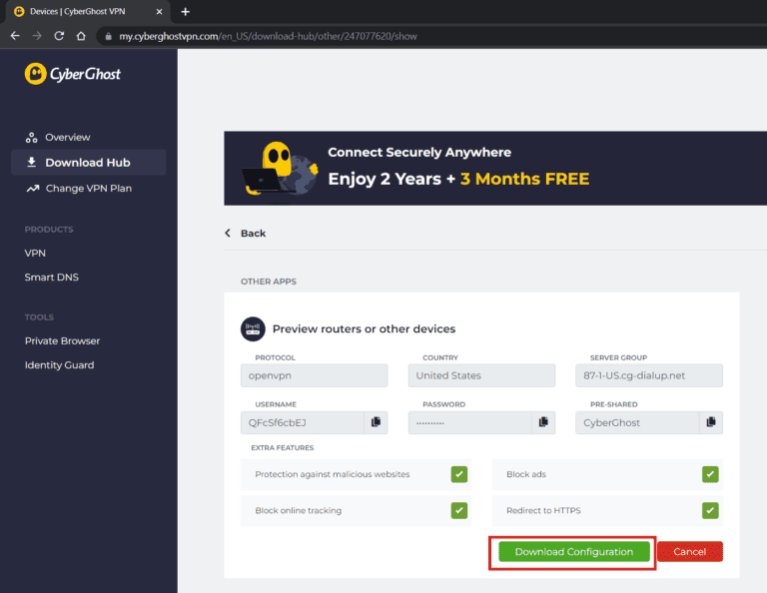
Task: Toggle Block online tracking checkbox
Action: 459,510
